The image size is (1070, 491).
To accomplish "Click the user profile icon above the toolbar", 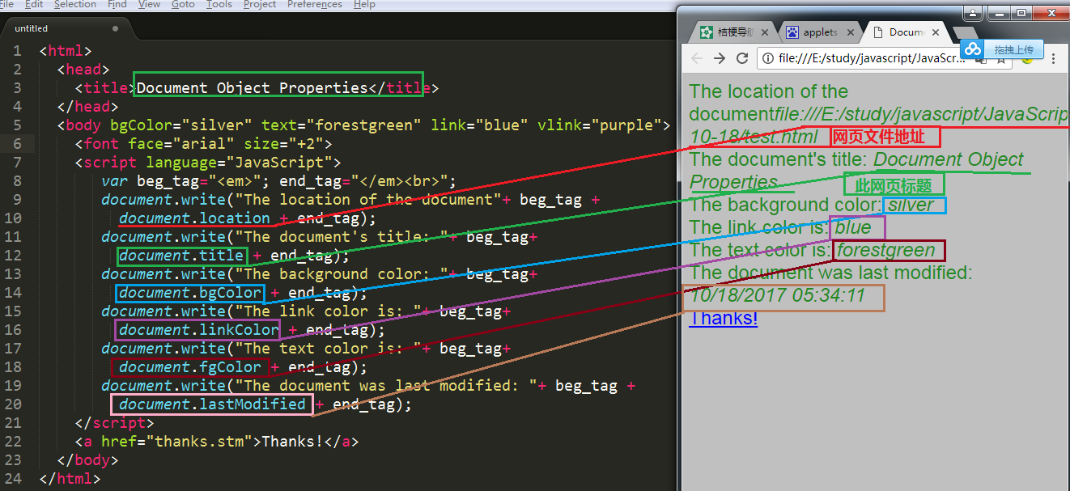I will 973,13.
